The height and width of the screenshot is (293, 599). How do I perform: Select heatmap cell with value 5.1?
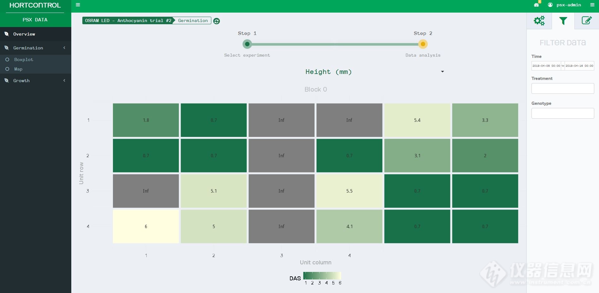[214, 191]
